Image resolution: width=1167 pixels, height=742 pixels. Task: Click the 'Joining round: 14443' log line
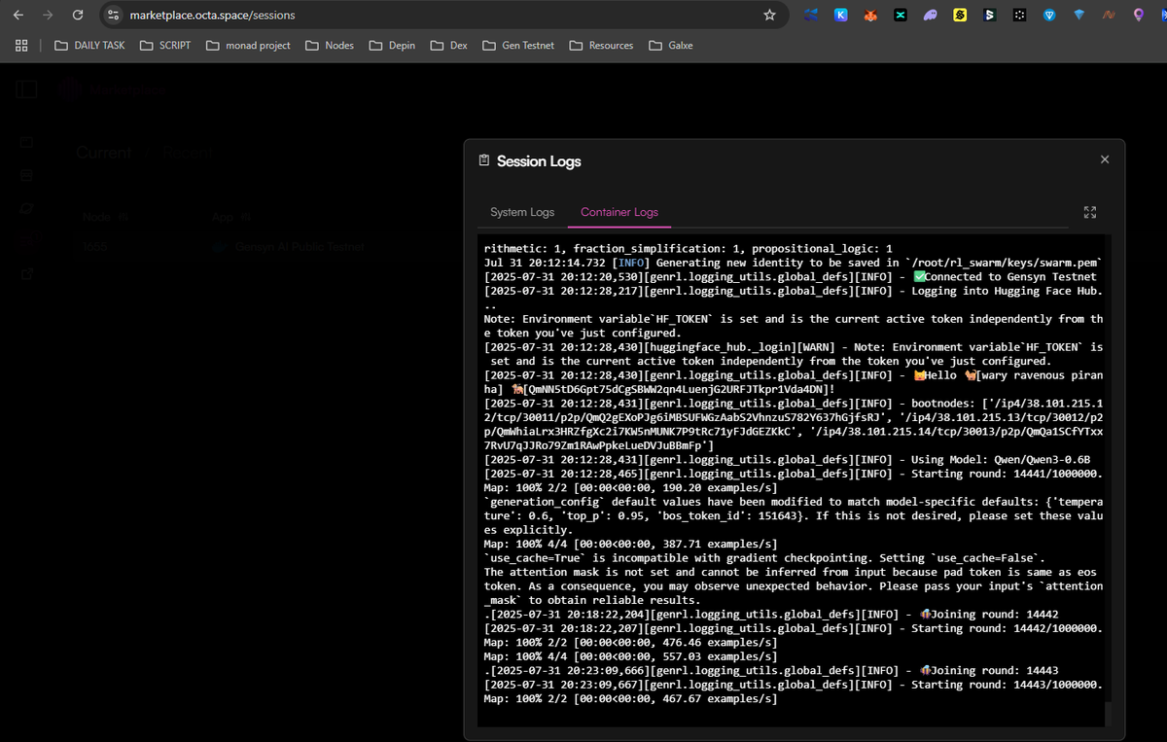pos(771,670)
